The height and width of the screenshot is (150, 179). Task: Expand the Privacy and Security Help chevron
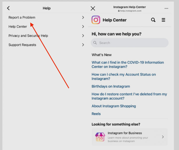point(83,36)
